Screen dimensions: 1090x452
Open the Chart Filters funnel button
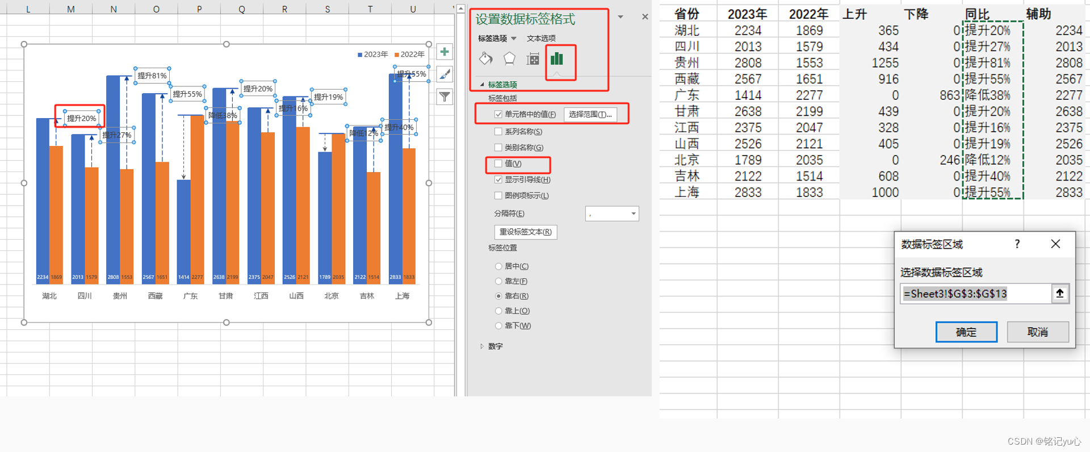click(445, 97)
